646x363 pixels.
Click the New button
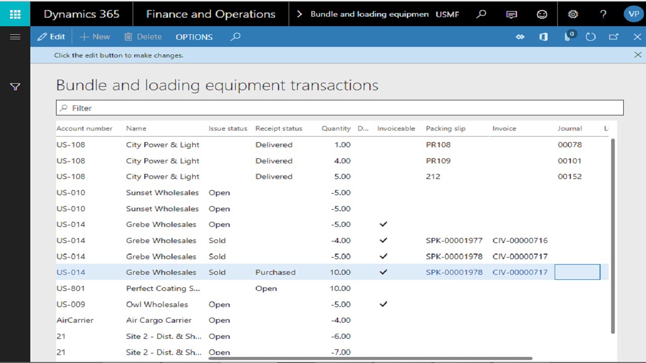(95, 36)
